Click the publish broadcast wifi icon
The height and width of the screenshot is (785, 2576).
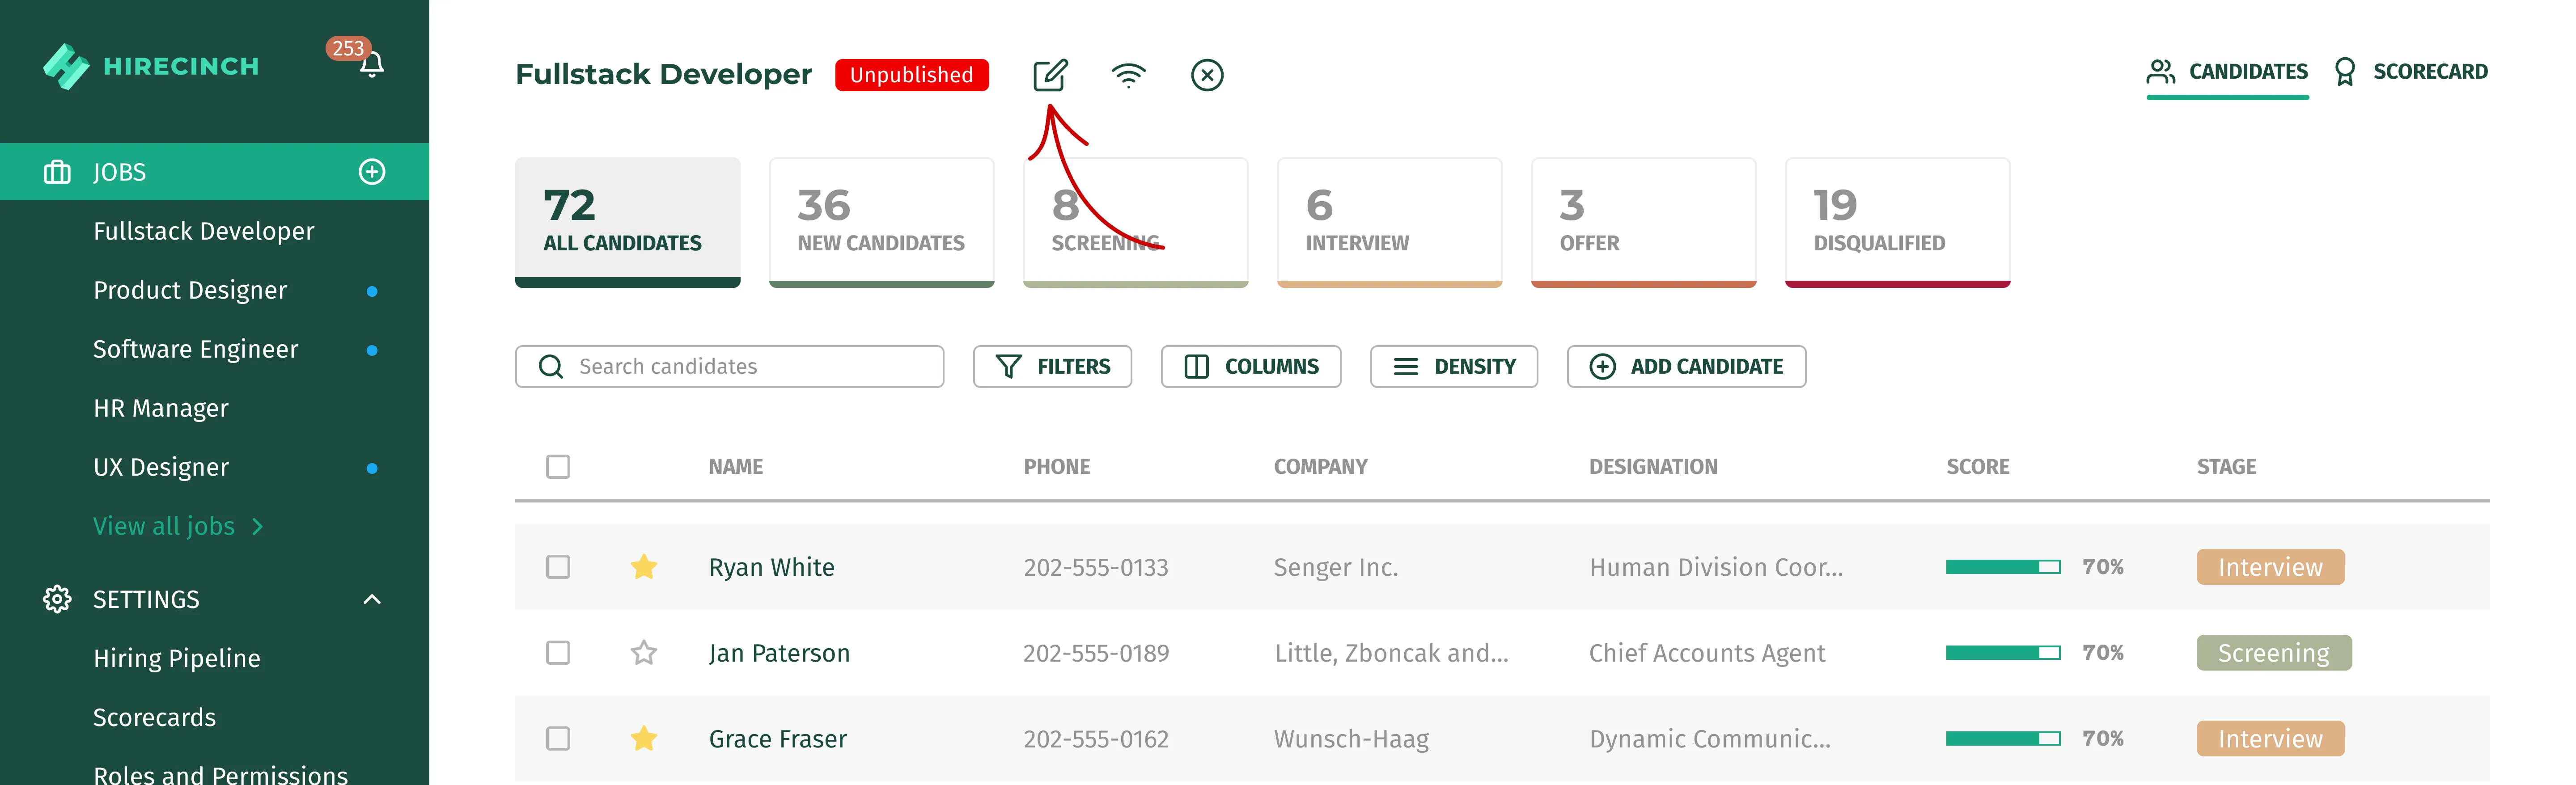point(1129,75)
